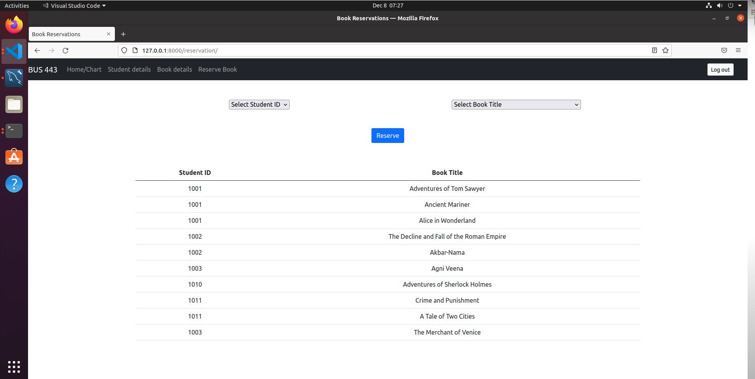Bookmark this page with the star icon

tap(665, 50)
